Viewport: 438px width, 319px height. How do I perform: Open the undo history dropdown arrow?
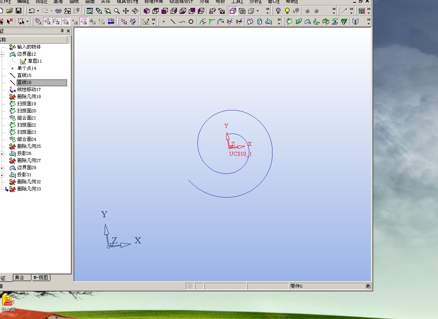point(38,11)
